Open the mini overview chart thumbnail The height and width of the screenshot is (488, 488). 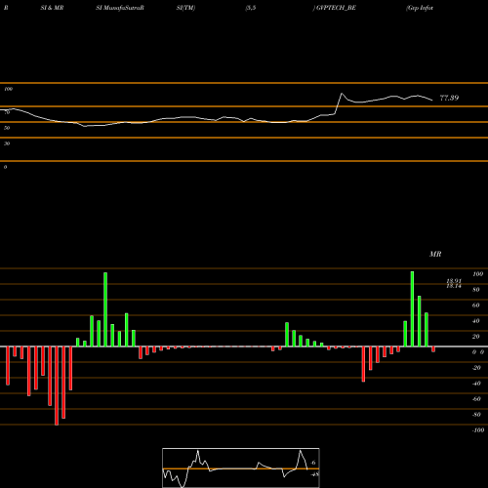tap(241, 468)
